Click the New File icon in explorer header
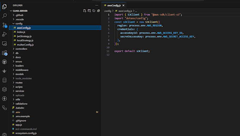The image size is (240, 136). click(85, 11)
